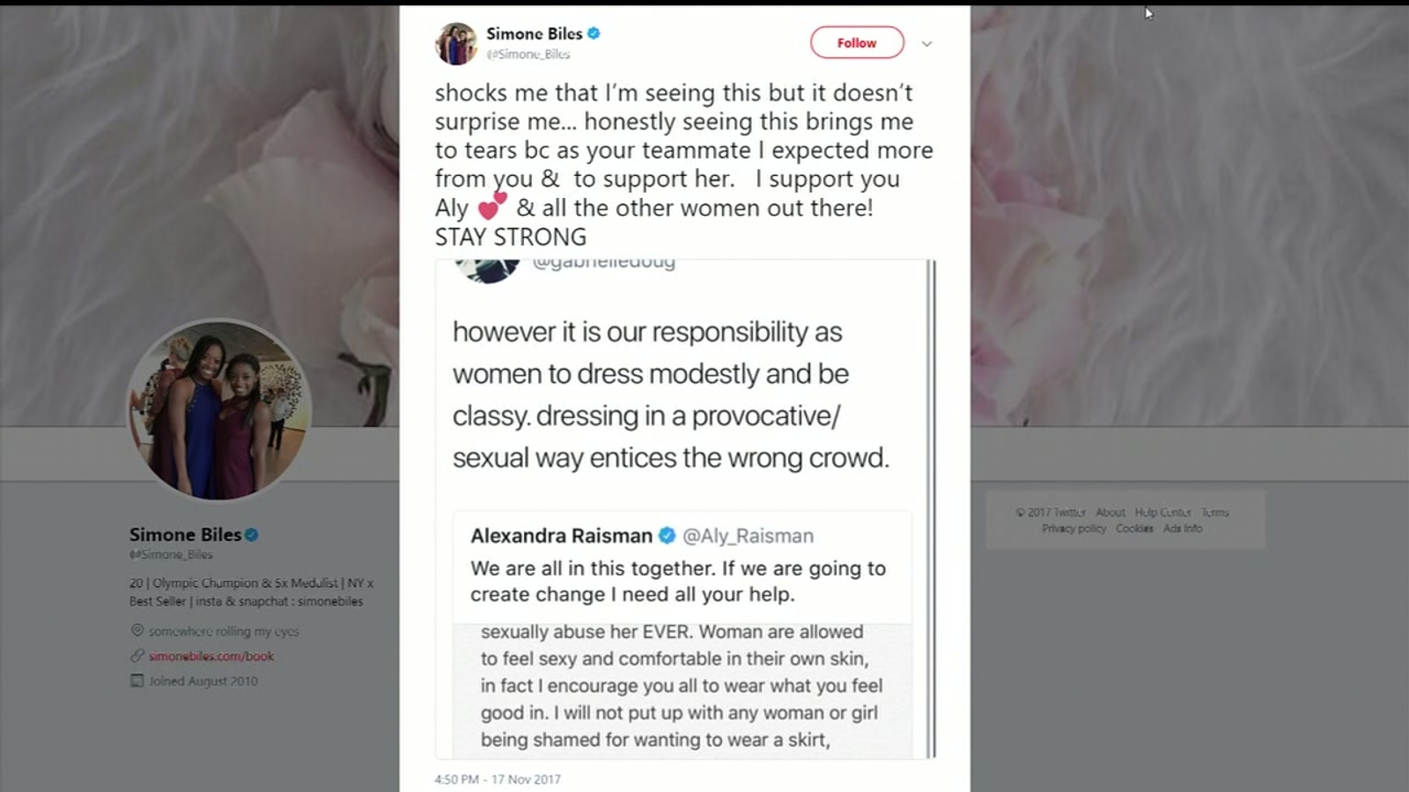Click the calendar icon beside Joined August 2010
1409x792 pixels.
tap(137, 680)
